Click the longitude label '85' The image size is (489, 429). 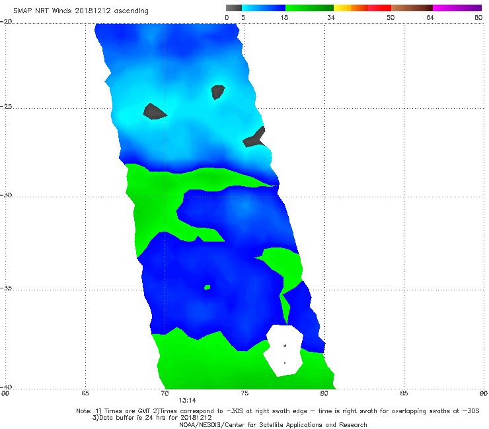point(404,393)
